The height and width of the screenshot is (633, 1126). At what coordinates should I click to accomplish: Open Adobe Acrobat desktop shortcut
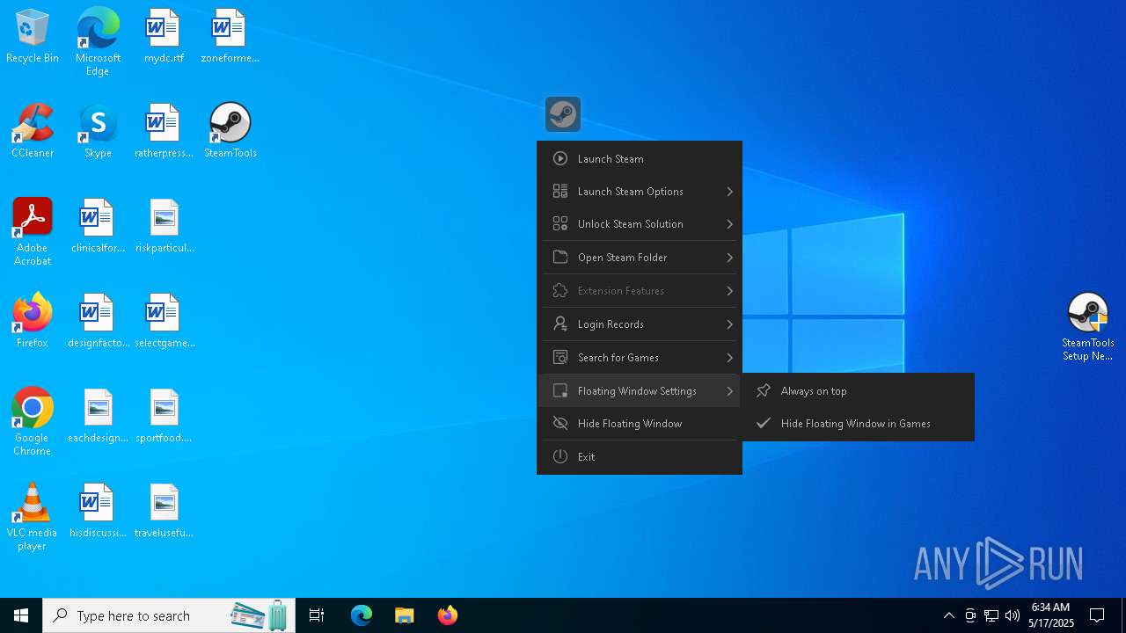tap(33, 232)
